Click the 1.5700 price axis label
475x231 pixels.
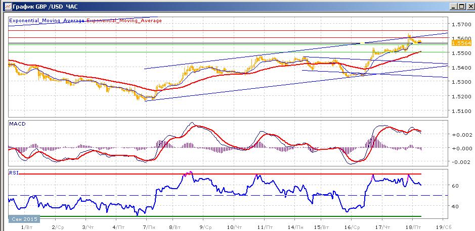click(x=461, y=24)
